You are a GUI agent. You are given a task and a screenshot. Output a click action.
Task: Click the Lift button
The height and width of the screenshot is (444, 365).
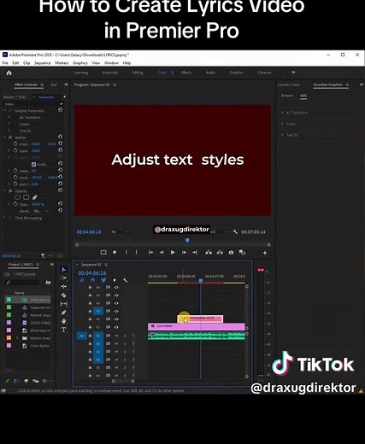pos(209,252)
